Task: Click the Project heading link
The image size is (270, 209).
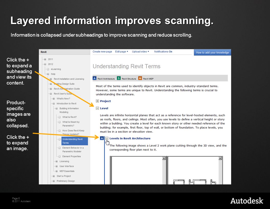Action: click(105, 101)
